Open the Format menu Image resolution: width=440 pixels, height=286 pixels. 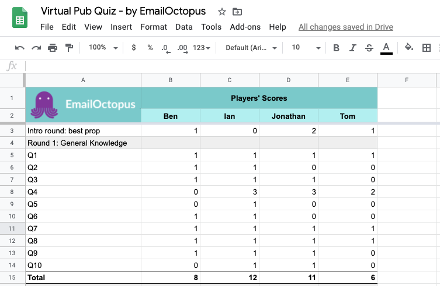154,27
